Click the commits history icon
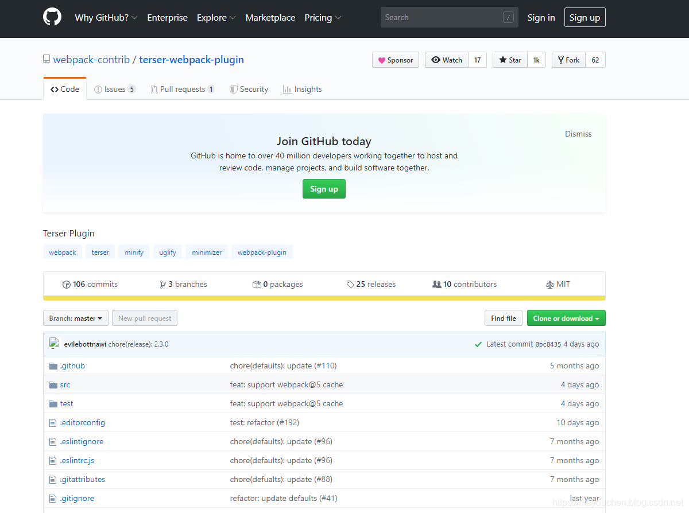Viewport: 689px width, 513px height. (67, 284)
